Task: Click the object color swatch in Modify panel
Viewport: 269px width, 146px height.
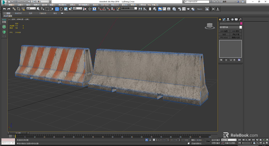Action: (x=241, y=23)
